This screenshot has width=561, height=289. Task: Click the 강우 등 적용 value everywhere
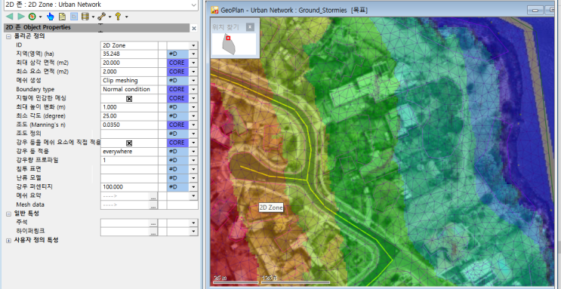129,152
